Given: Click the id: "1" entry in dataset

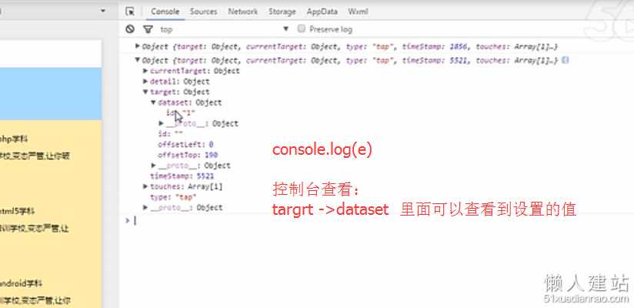Looking at the screenshot, I should pyautogui.click(x=181, y=113).
